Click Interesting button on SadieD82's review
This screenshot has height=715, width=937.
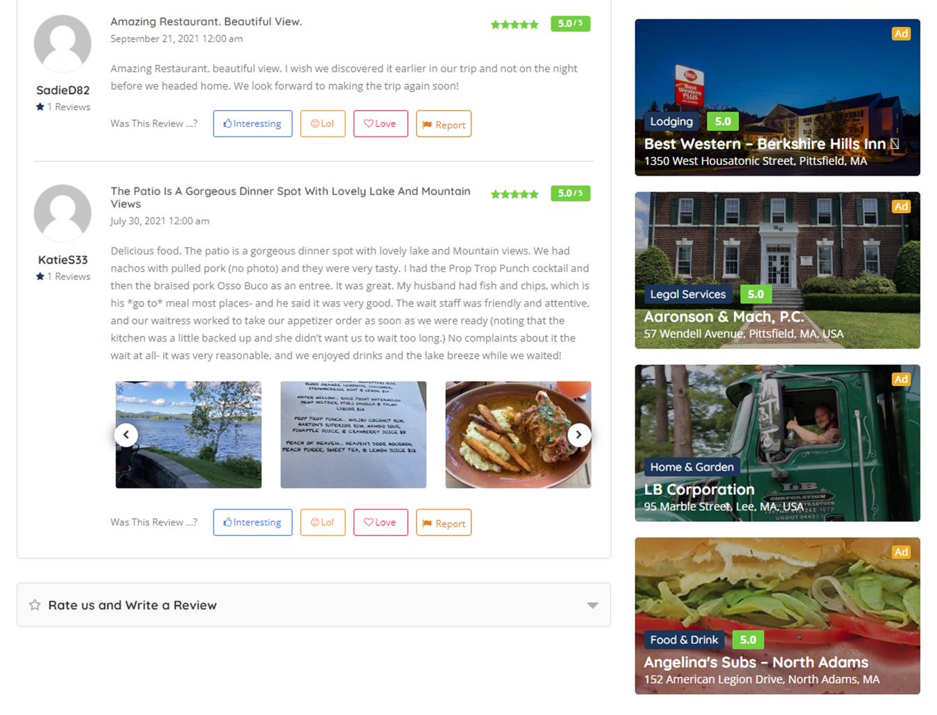point(252,123)
